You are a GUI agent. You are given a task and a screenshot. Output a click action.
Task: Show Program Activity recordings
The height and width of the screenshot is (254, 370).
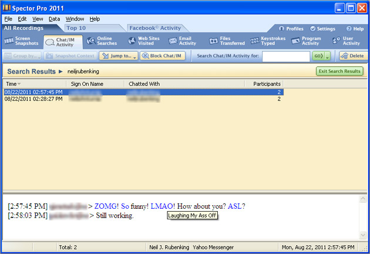[307, 41]
